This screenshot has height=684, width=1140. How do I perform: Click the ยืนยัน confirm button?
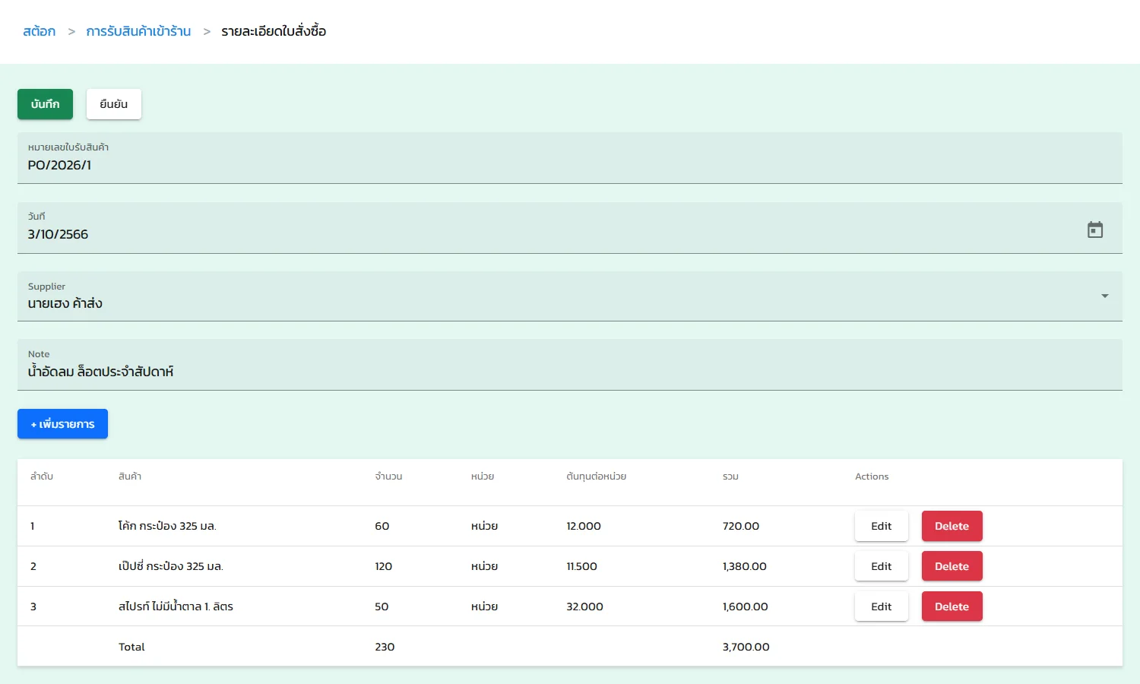[x=113, y=104]
